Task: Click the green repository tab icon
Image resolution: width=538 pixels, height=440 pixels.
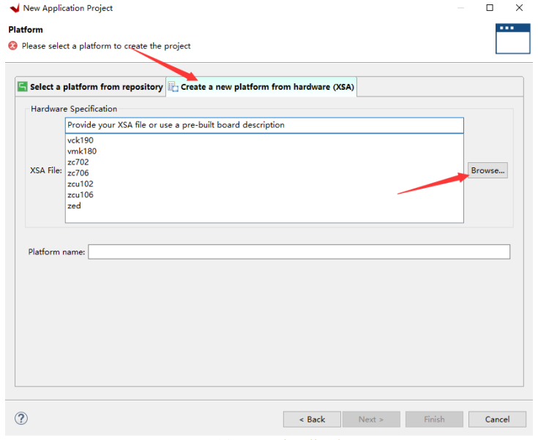Action: click(23, 86)
